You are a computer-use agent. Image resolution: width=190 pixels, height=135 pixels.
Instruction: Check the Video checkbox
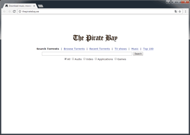84,59
